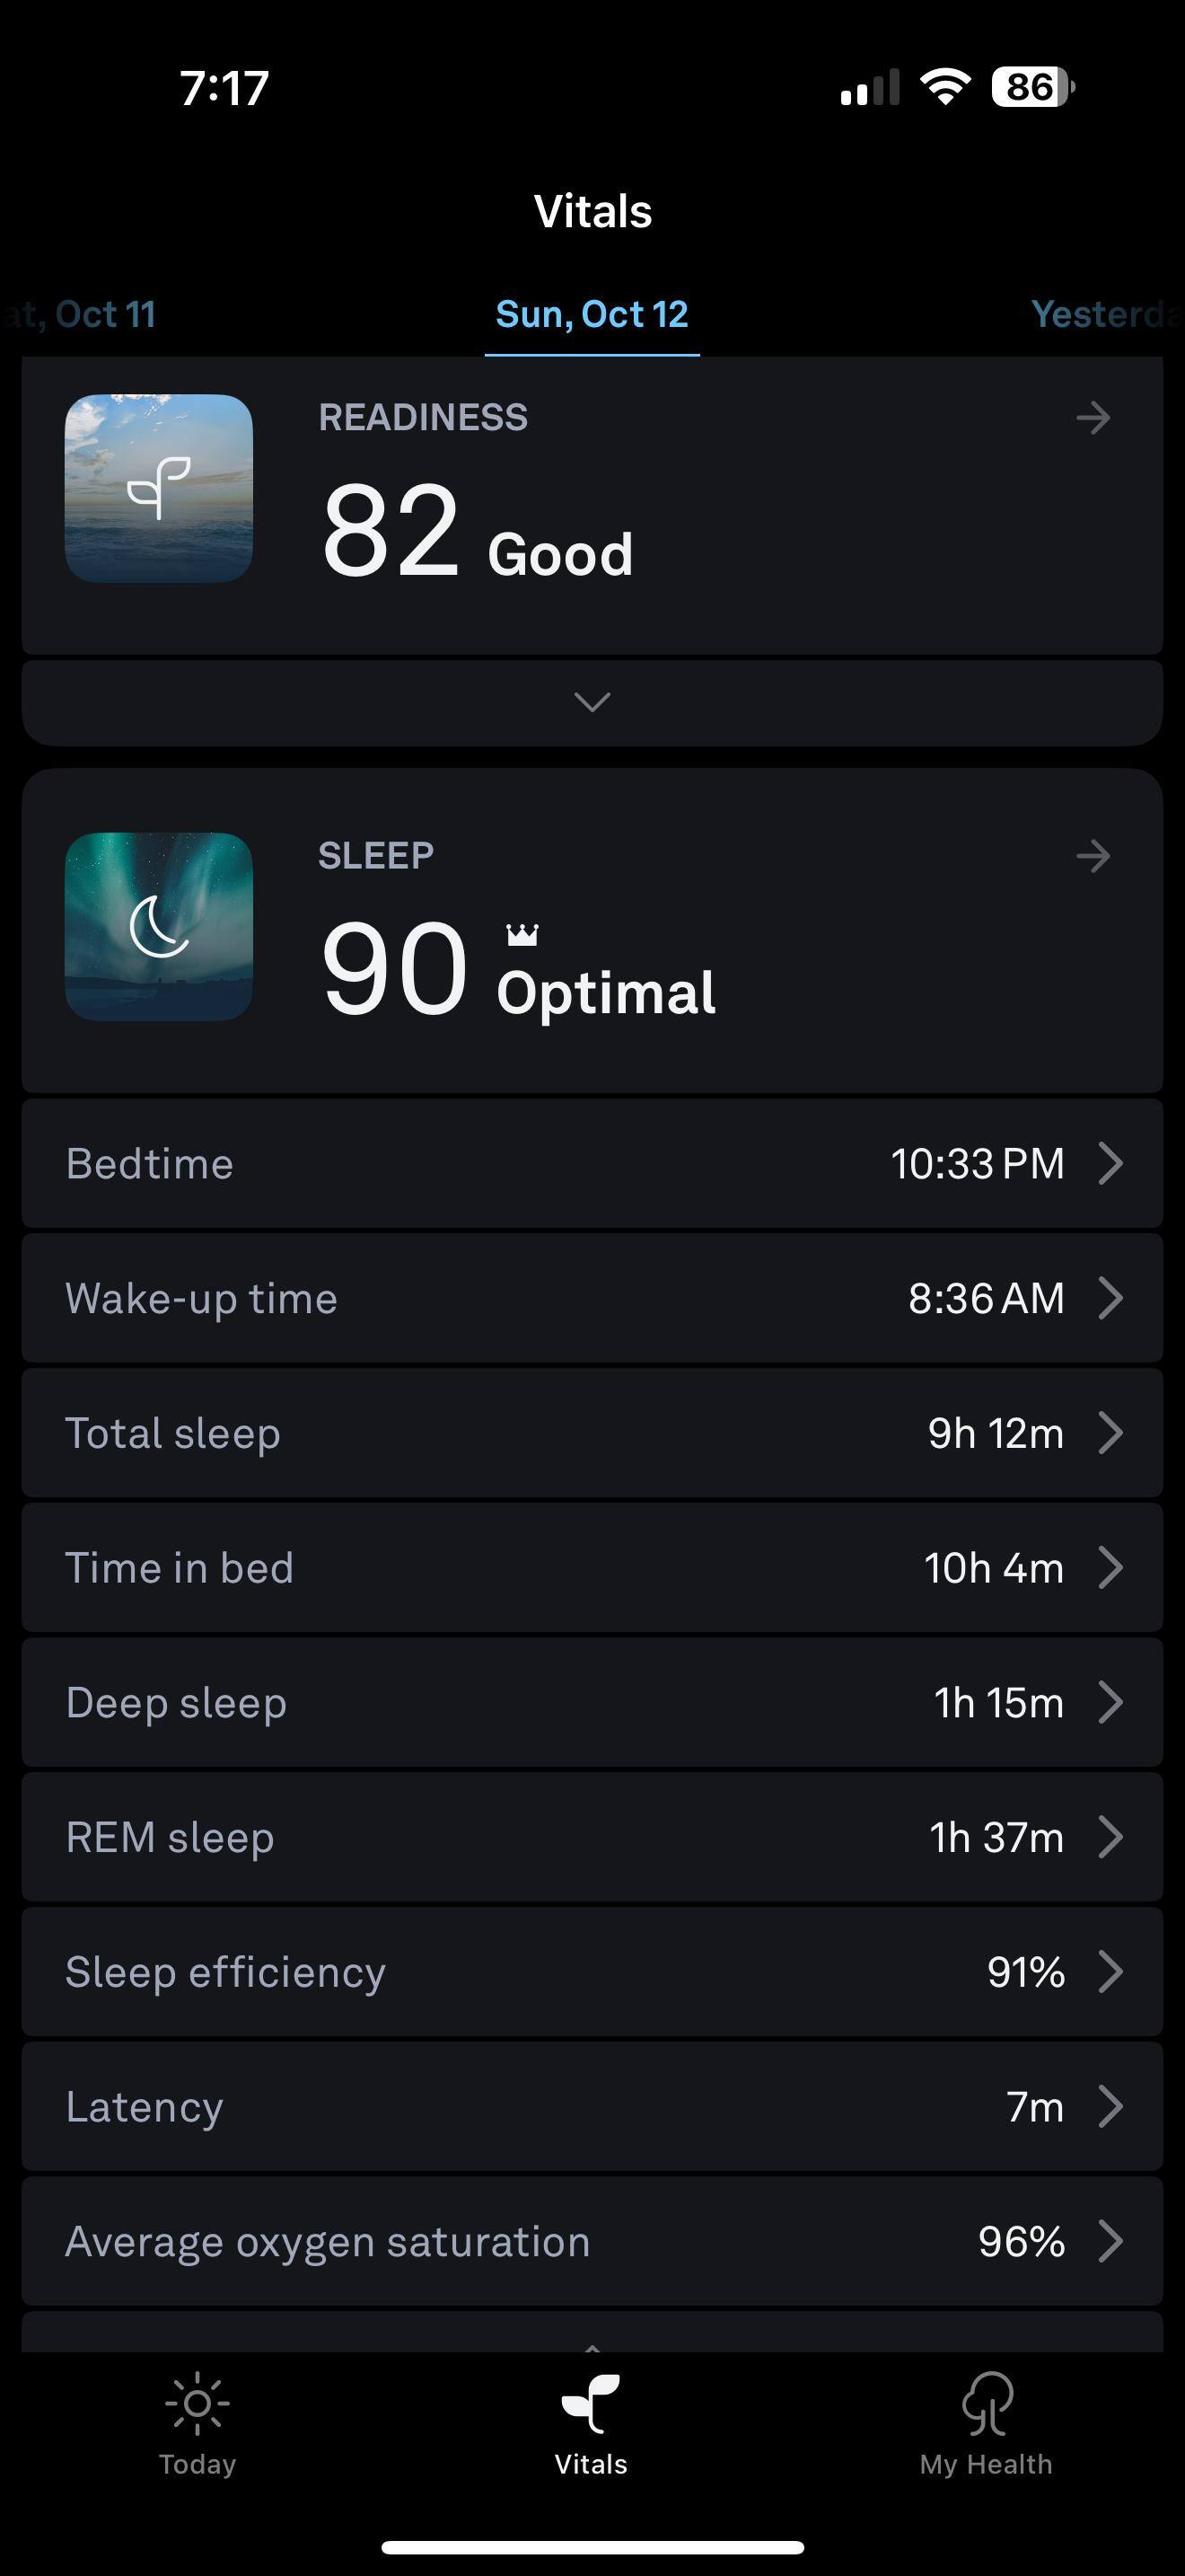Open Total sleep row chevron
The image size is (1185, 2576).
(1110, 1433)
